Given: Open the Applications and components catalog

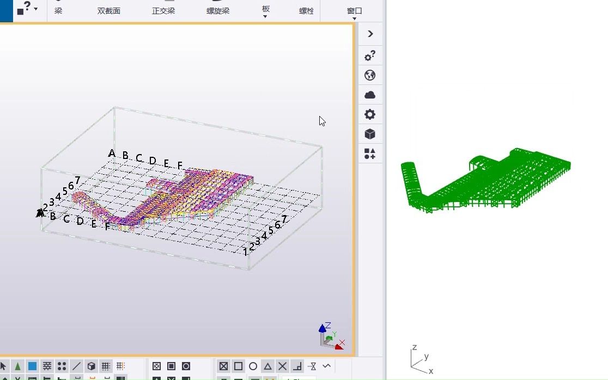Looking at the screenshot, I should (x=370, y=154).
